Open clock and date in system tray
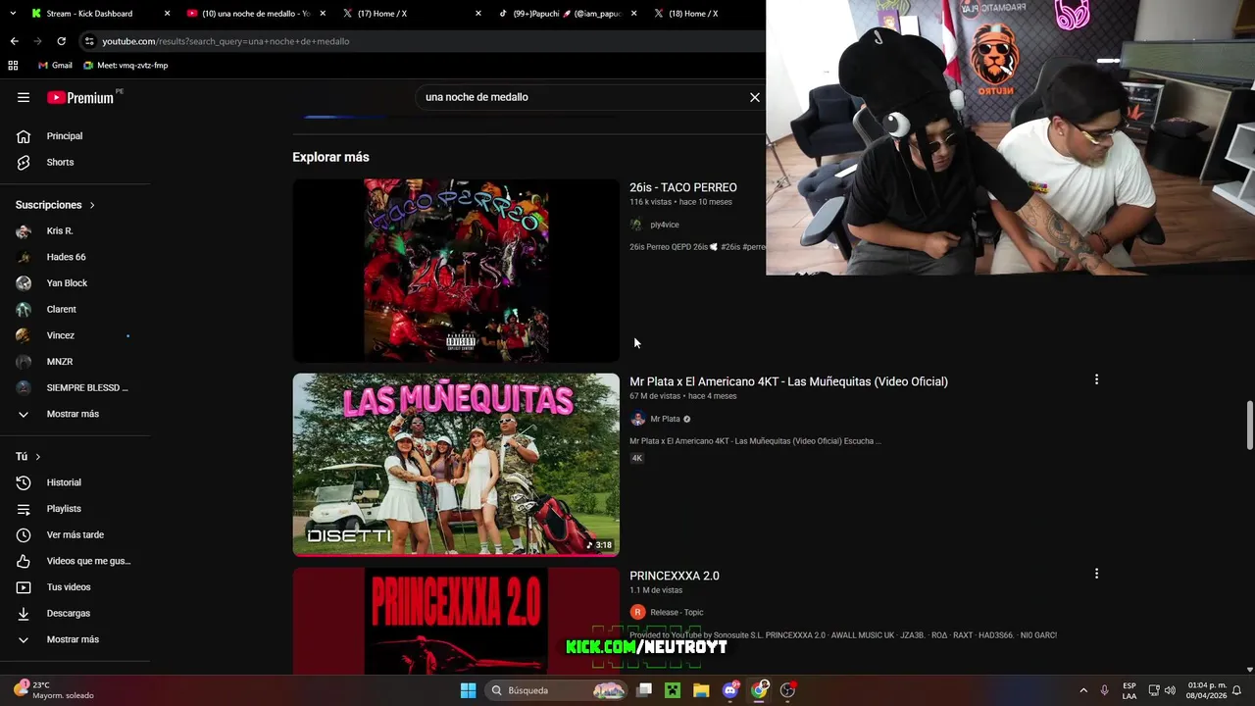This screenshot has height=706, width=1255. click(1206, 690)
